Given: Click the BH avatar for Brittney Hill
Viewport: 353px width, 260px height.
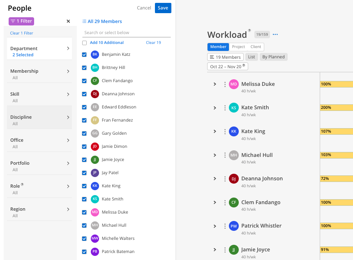Looking at the screenshot, I should pos(95,67).
